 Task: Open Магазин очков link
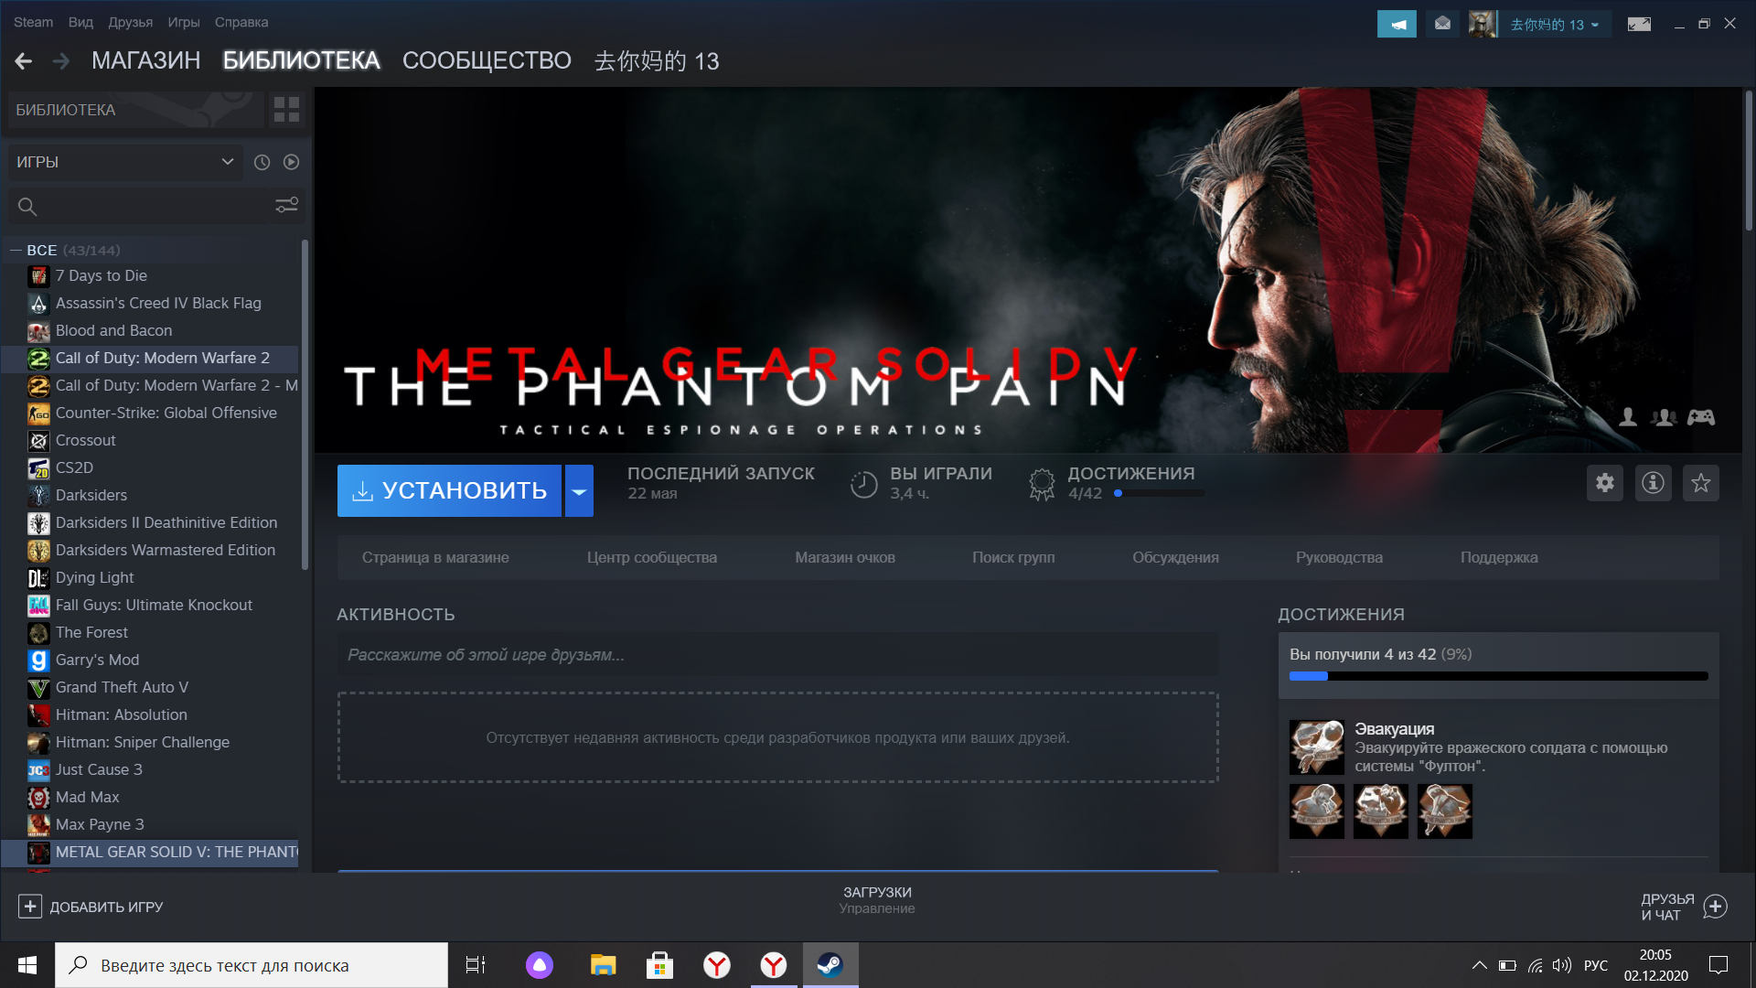pyautogui.click(x=845, y=557)
